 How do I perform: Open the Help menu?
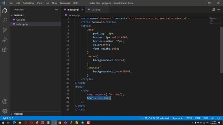(x=76, y=3)
